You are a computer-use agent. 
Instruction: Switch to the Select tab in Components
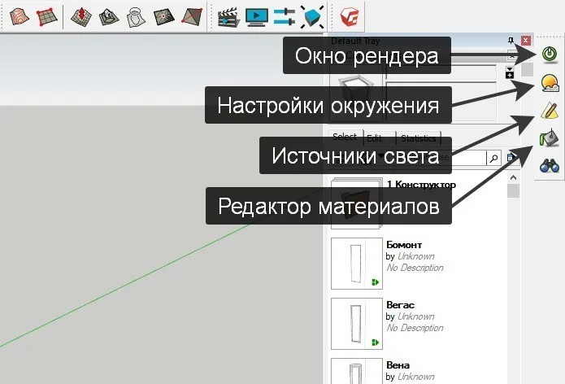345,137
